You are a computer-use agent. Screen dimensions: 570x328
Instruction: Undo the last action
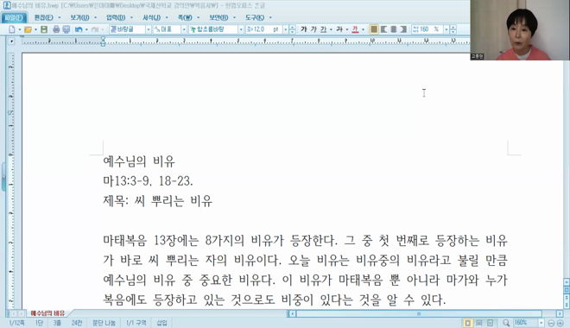coord(78,29)
